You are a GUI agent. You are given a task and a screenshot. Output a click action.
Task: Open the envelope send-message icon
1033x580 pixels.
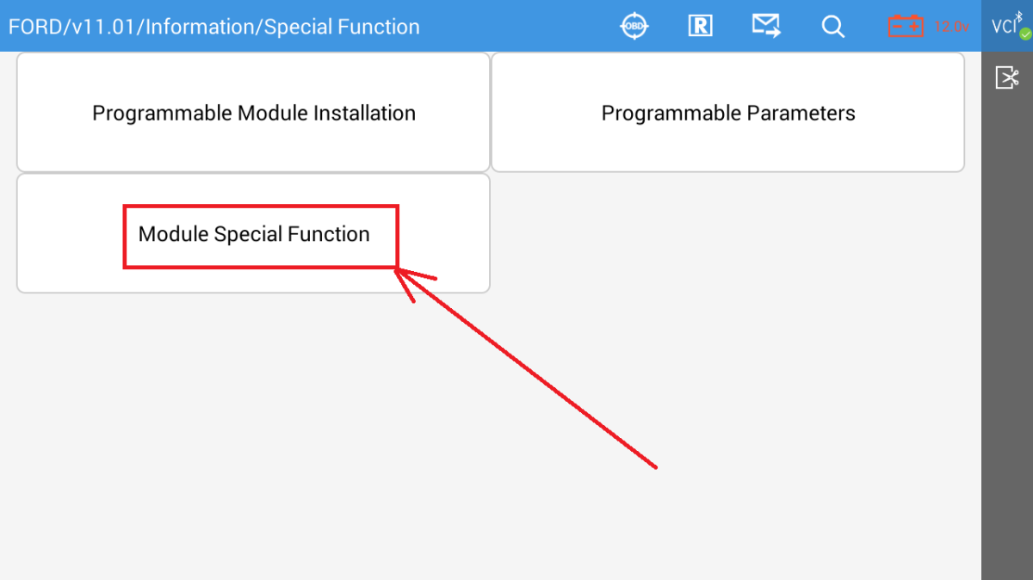click(765, 26)
